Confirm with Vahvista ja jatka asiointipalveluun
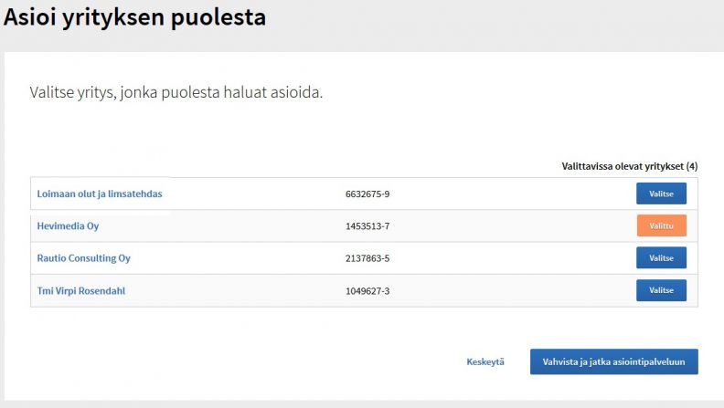 coord(613,361)
